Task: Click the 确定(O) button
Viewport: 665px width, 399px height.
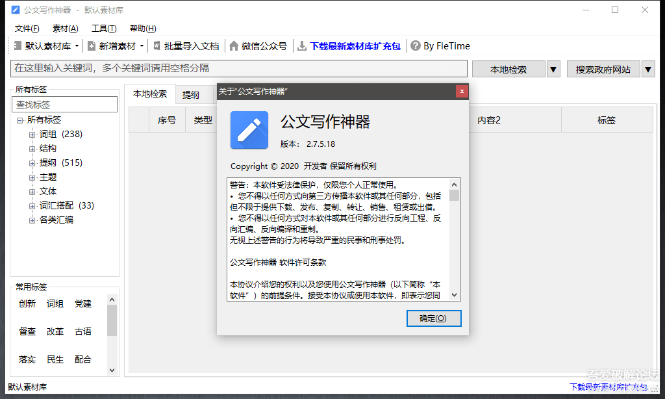Action: [433, 318]
